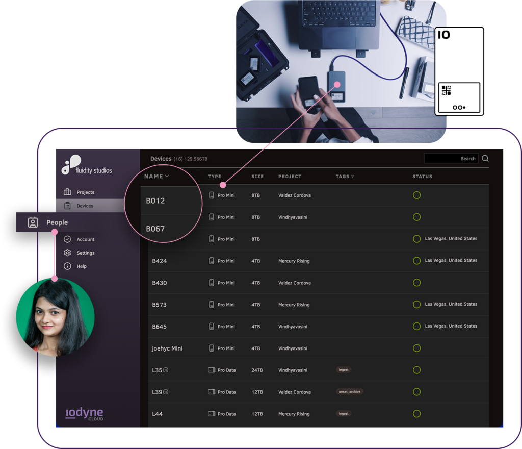Screen dimensions: 522x449
Task: Open the L35 device row
Action: [319, 370]
